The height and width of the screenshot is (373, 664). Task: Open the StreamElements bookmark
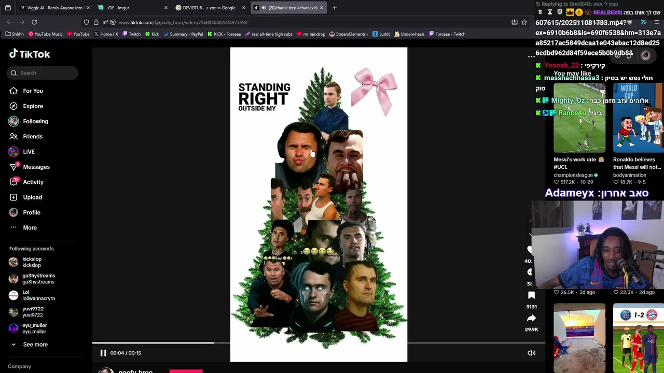[x=349, y=34]
